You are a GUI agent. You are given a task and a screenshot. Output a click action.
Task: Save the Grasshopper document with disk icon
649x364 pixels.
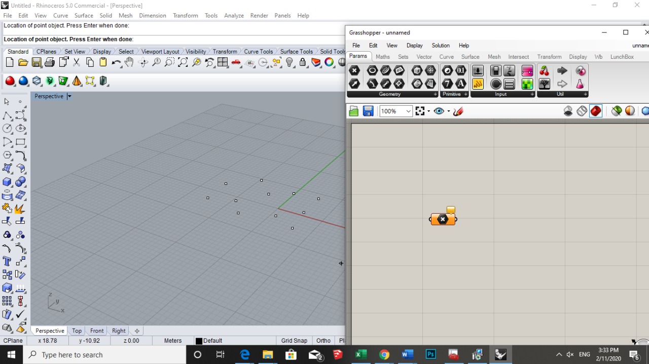[368, 111]
